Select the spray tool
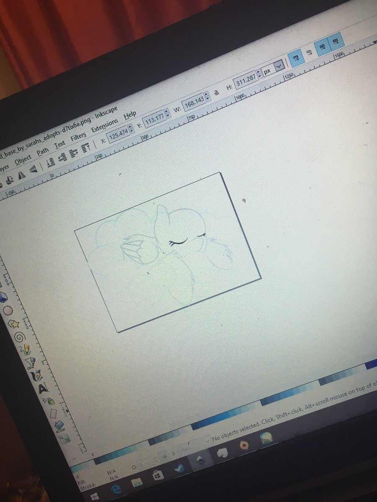Screen dimensions: 377x502 click(x=49, y=401)
